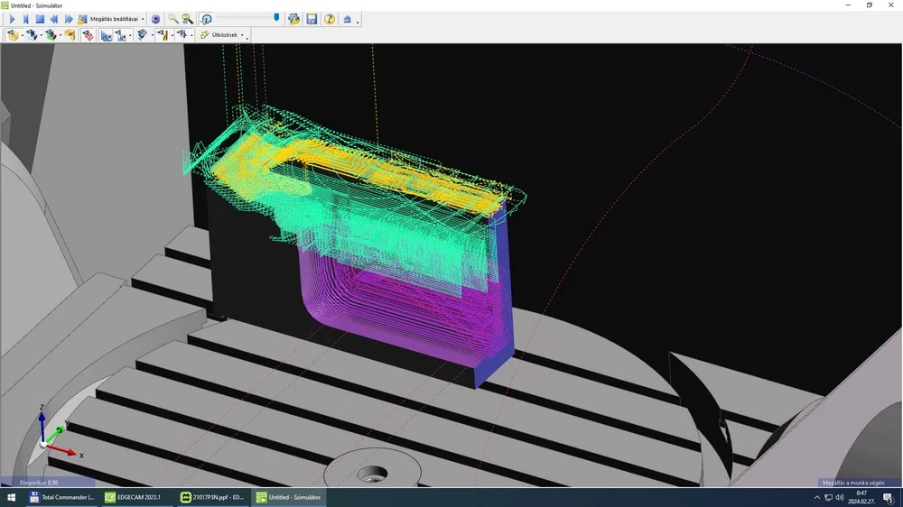This screenshot has width=903, height=507.
Task: Click the stop simulation square button
Action: [40, 19]
